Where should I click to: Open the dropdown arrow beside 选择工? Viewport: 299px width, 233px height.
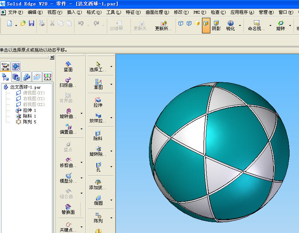point(111,67)
